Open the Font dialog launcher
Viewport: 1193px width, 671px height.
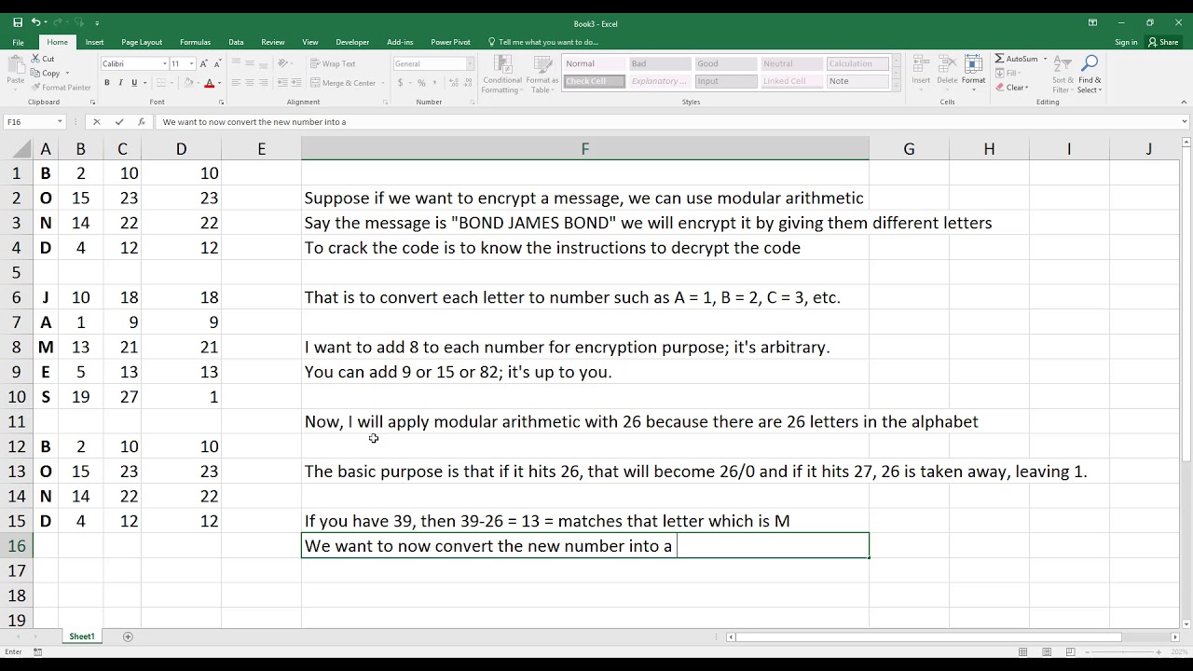pos(221,102)
